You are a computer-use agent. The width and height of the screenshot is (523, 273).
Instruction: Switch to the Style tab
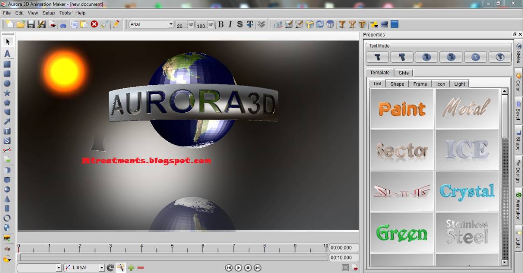pos(404,73)
